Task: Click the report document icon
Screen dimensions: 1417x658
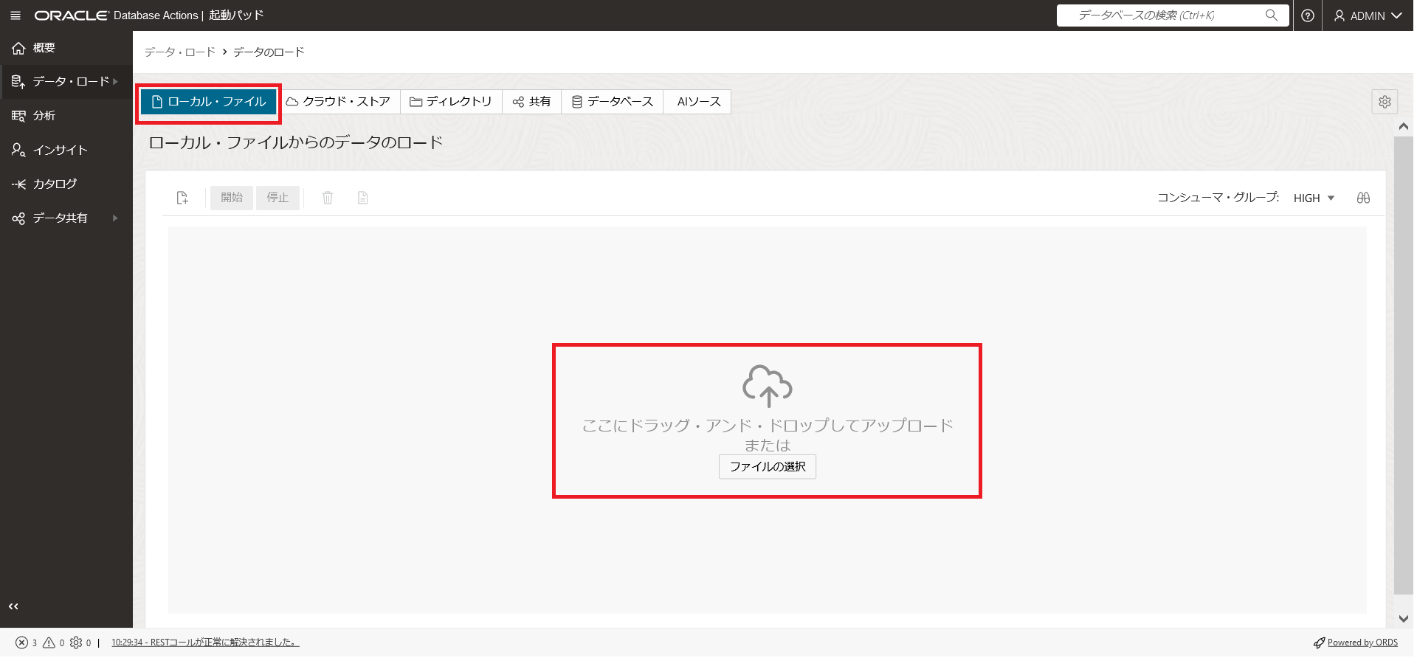Action: 362,198
